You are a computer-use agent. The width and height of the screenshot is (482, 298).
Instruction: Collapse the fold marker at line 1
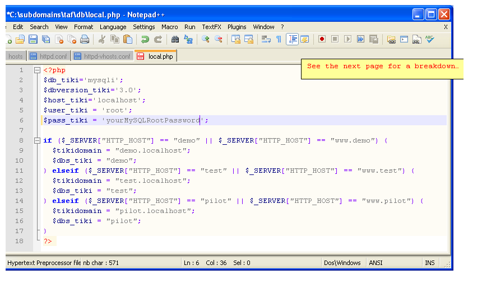pos(37,70)
